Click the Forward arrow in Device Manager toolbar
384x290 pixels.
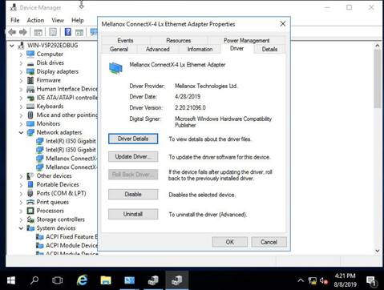coord(23,32)
